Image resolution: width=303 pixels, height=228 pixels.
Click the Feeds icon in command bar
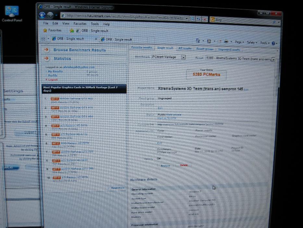tap(209, 41)
